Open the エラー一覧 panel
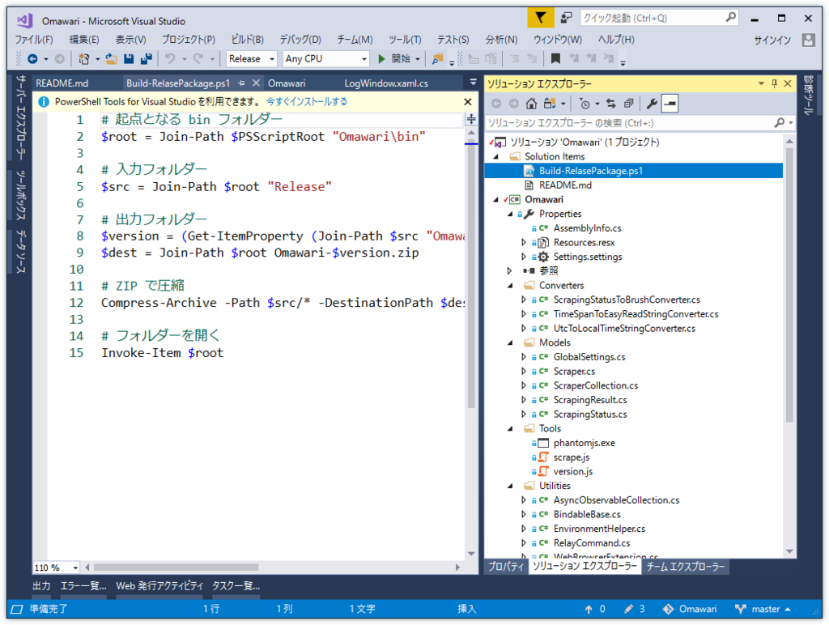829x625 pixels. (83, 586)
